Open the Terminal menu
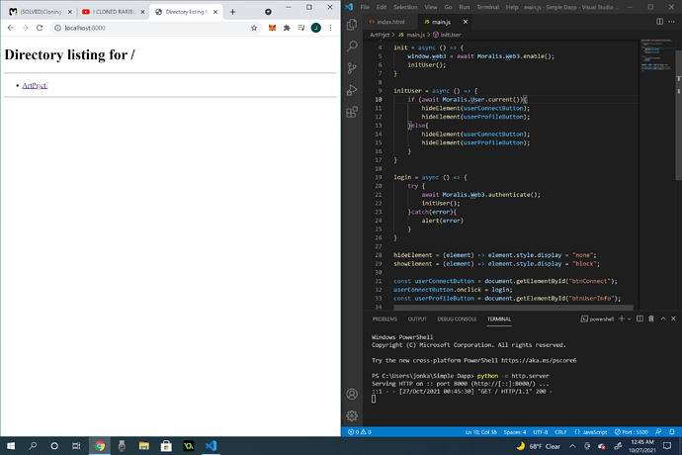 (x=487, y=7)
